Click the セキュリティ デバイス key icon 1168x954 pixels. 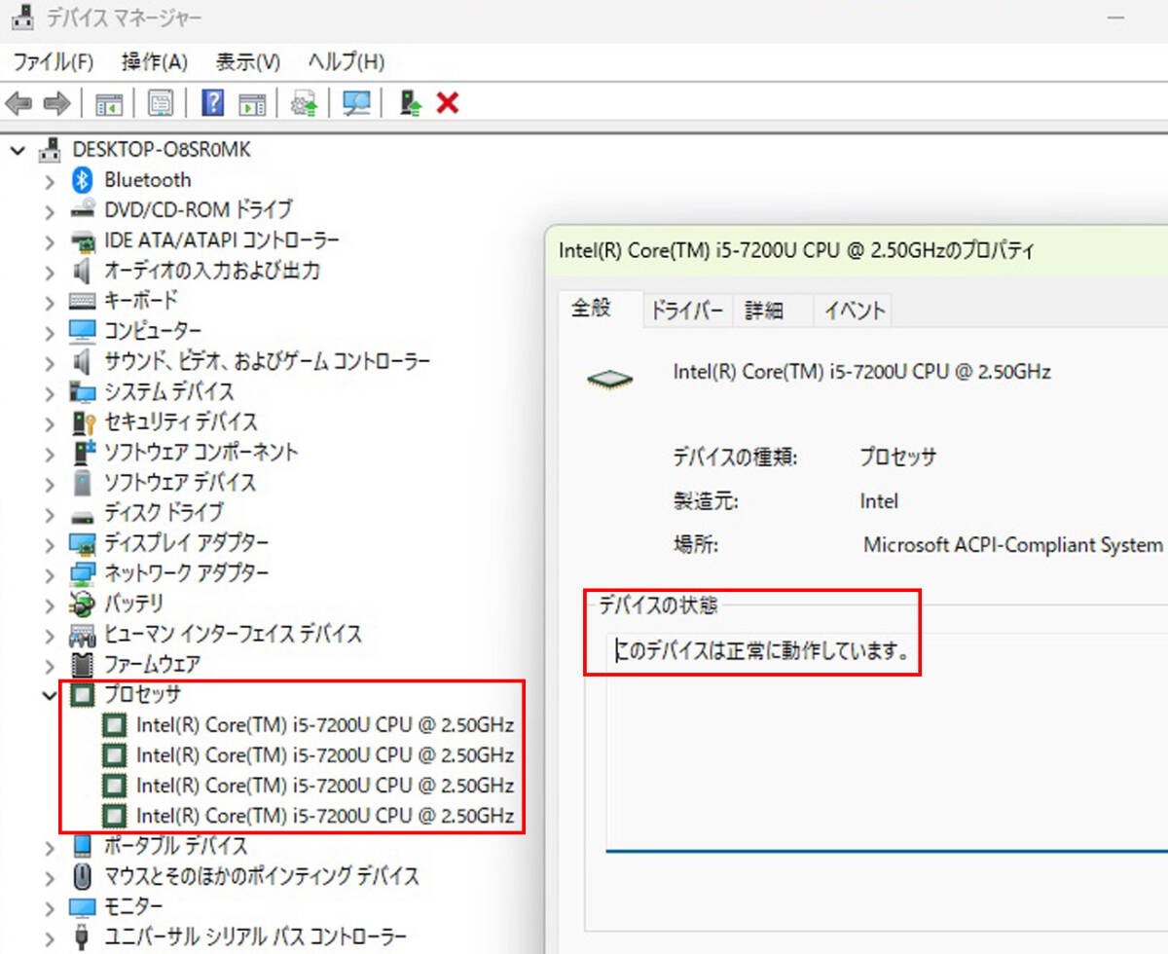click(84, 422)
